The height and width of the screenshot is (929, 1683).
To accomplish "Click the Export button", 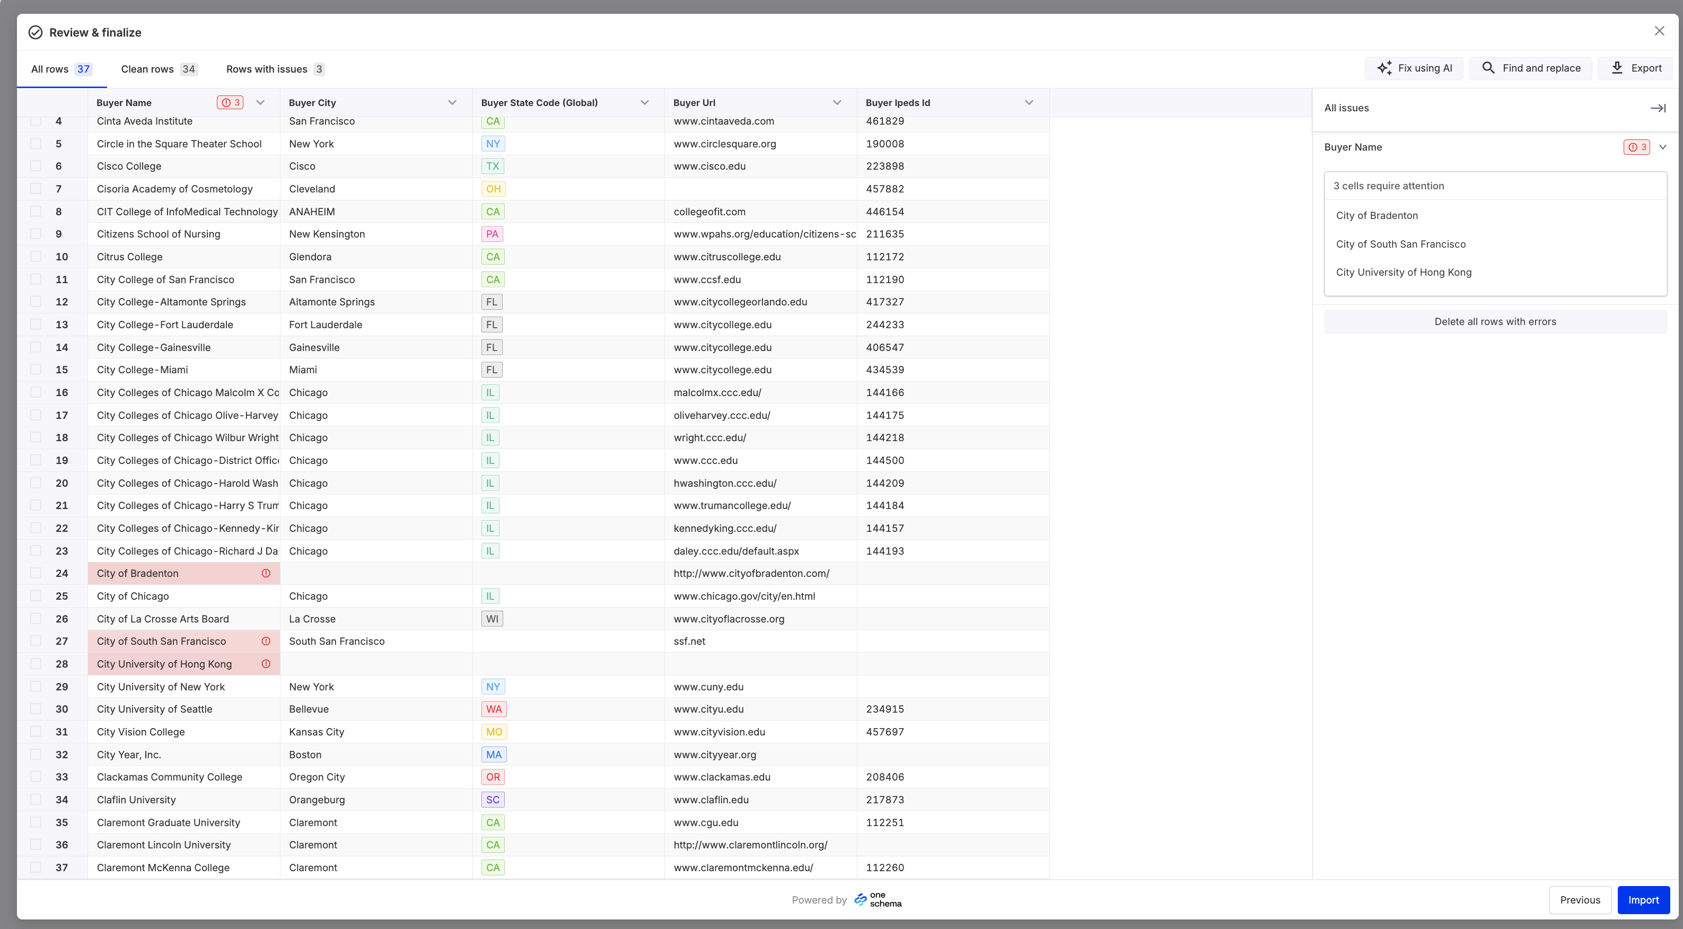I will [1635, 68].
